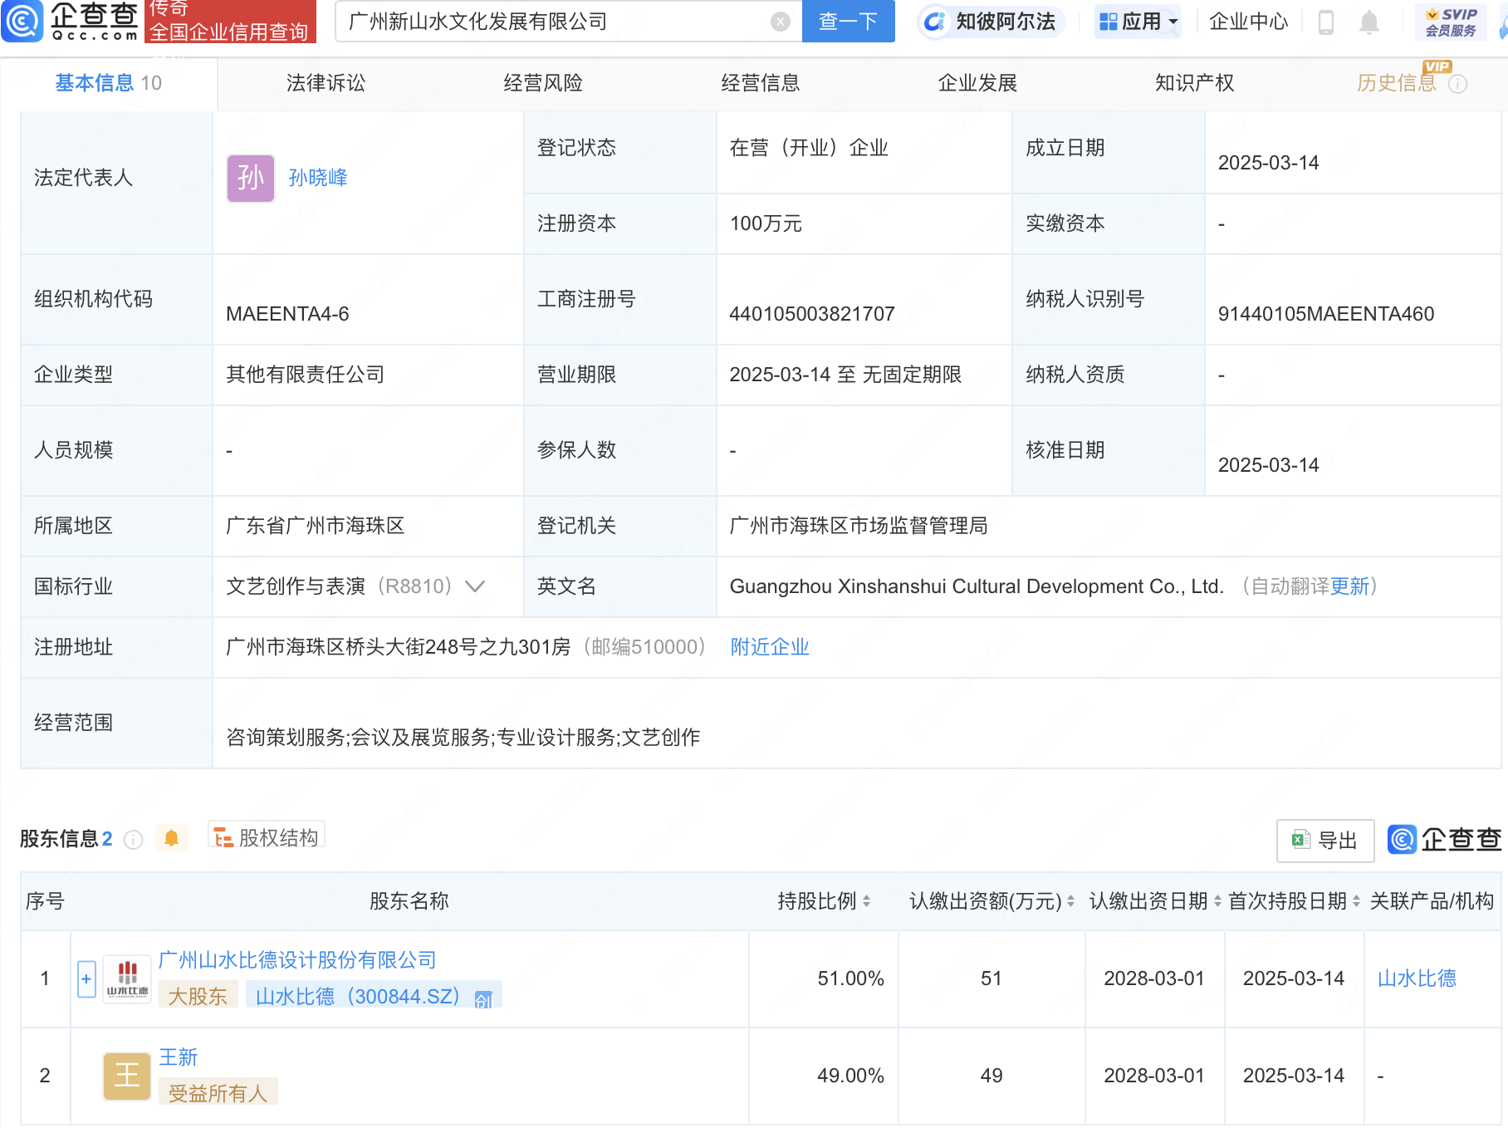Select registration number 440105003821707
This screenshot has width=1508, height=1128.
pyautogui.click(x=812, y=314)
